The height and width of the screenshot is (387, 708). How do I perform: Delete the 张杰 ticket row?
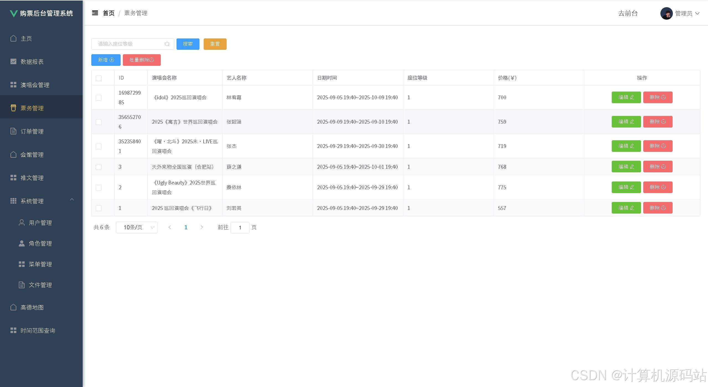(x=658, y=146)
